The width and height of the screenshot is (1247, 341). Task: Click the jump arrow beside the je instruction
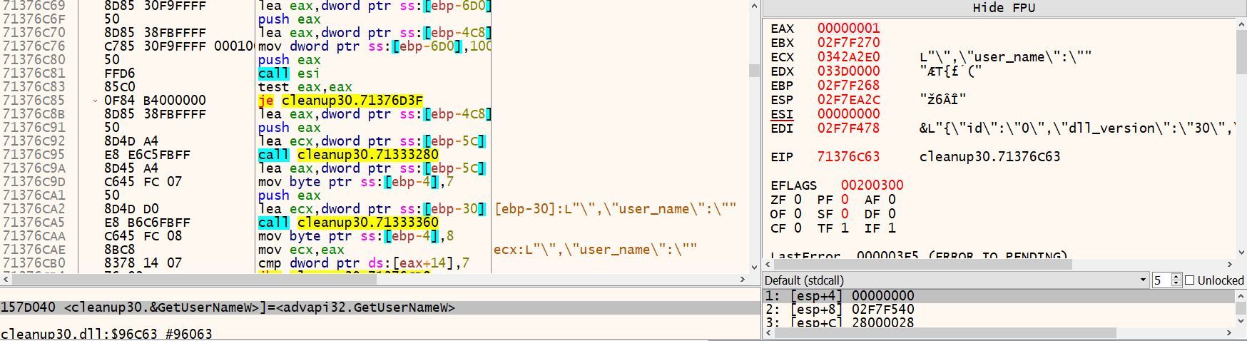pos(96,101)
